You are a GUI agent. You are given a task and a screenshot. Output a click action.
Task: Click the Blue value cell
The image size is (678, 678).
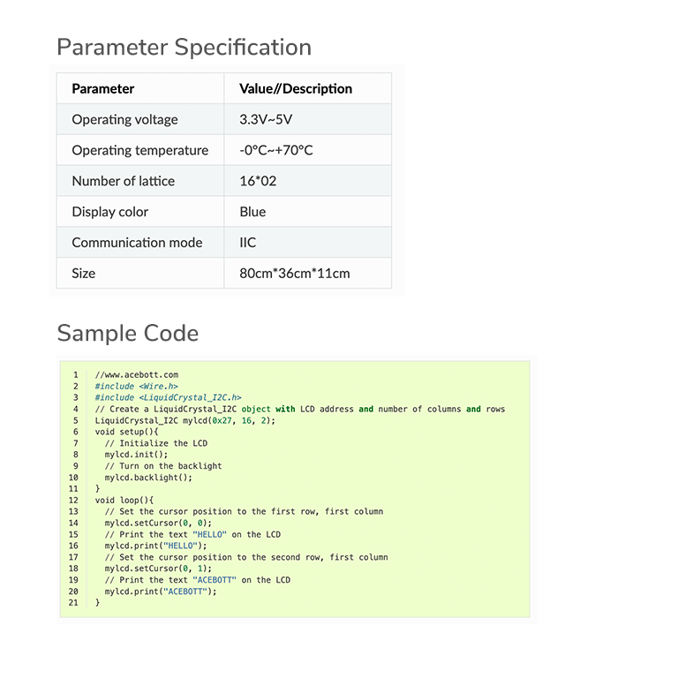[308, 212]
